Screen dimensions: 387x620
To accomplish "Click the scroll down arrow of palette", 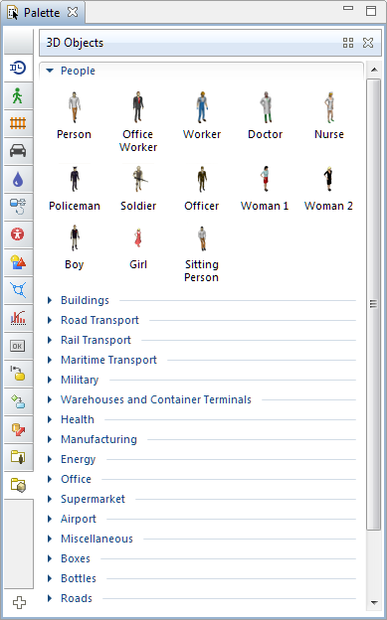I will coord(374,602).
